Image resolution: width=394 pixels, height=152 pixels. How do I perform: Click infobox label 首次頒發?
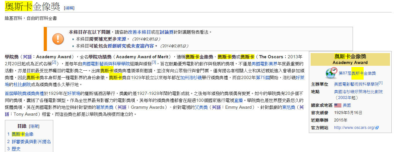pos(320,113)
